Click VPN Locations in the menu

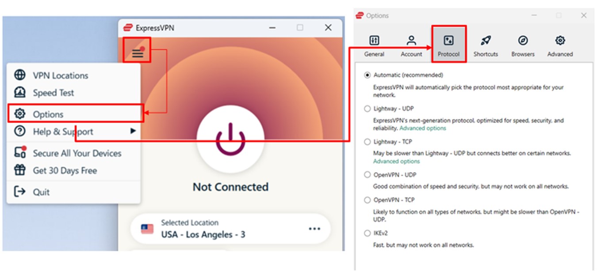[59, 75]
